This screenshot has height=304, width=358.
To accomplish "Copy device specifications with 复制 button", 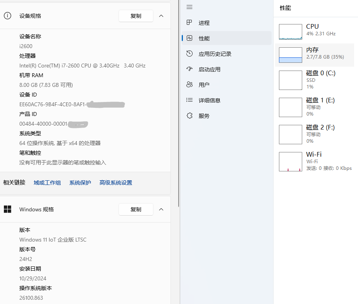I will point(136,16).
